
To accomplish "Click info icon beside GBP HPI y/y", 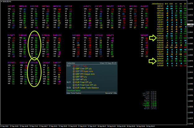I will pos(74,80).
